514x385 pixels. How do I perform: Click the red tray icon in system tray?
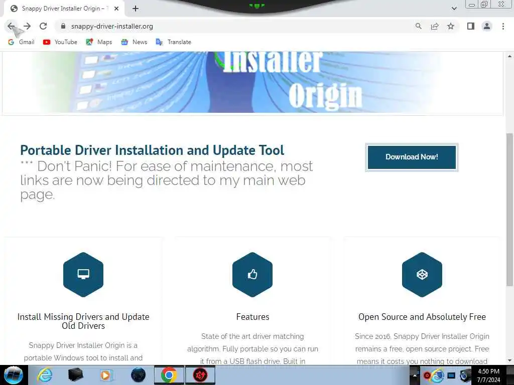pos(427,375)
